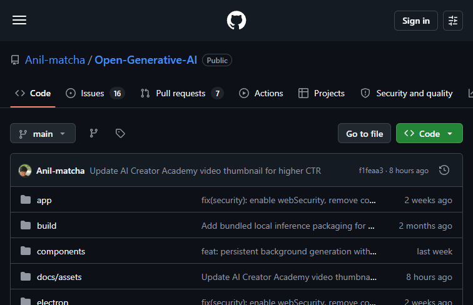Click the repository icon beside Anil-matcha
Screen dimensions: 473x305
(x=15, y=60)
